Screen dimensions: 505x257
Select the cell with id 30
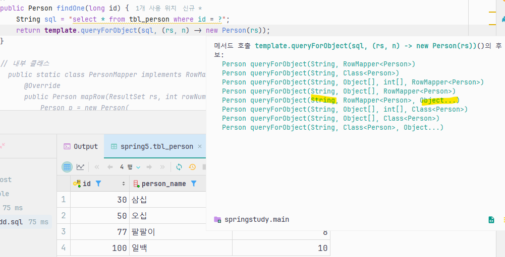100,200
